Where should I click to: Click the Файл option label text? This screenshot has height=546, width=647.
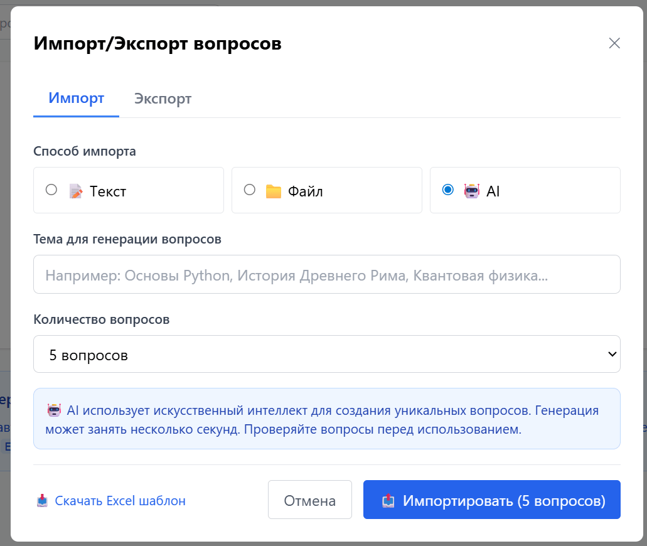pyautogui.click(x=306, y=191)
